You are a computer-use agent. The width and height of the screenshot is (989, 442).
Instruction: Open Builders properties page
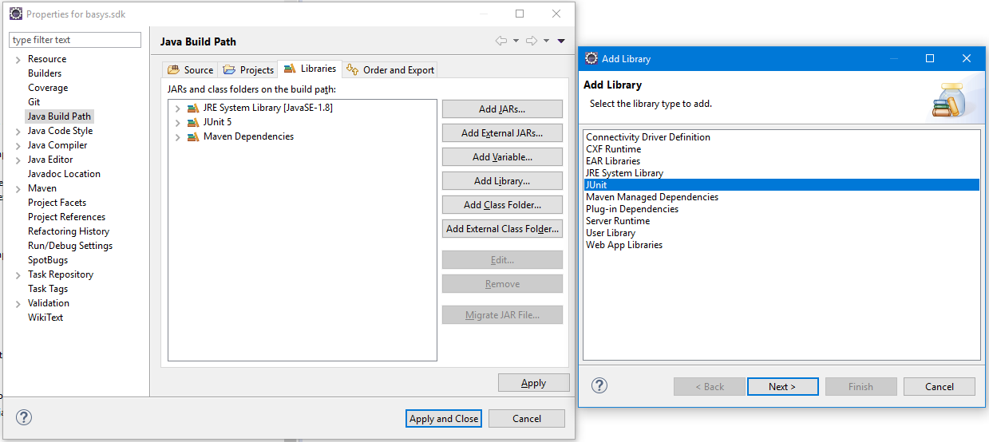[x=45, y=73]
